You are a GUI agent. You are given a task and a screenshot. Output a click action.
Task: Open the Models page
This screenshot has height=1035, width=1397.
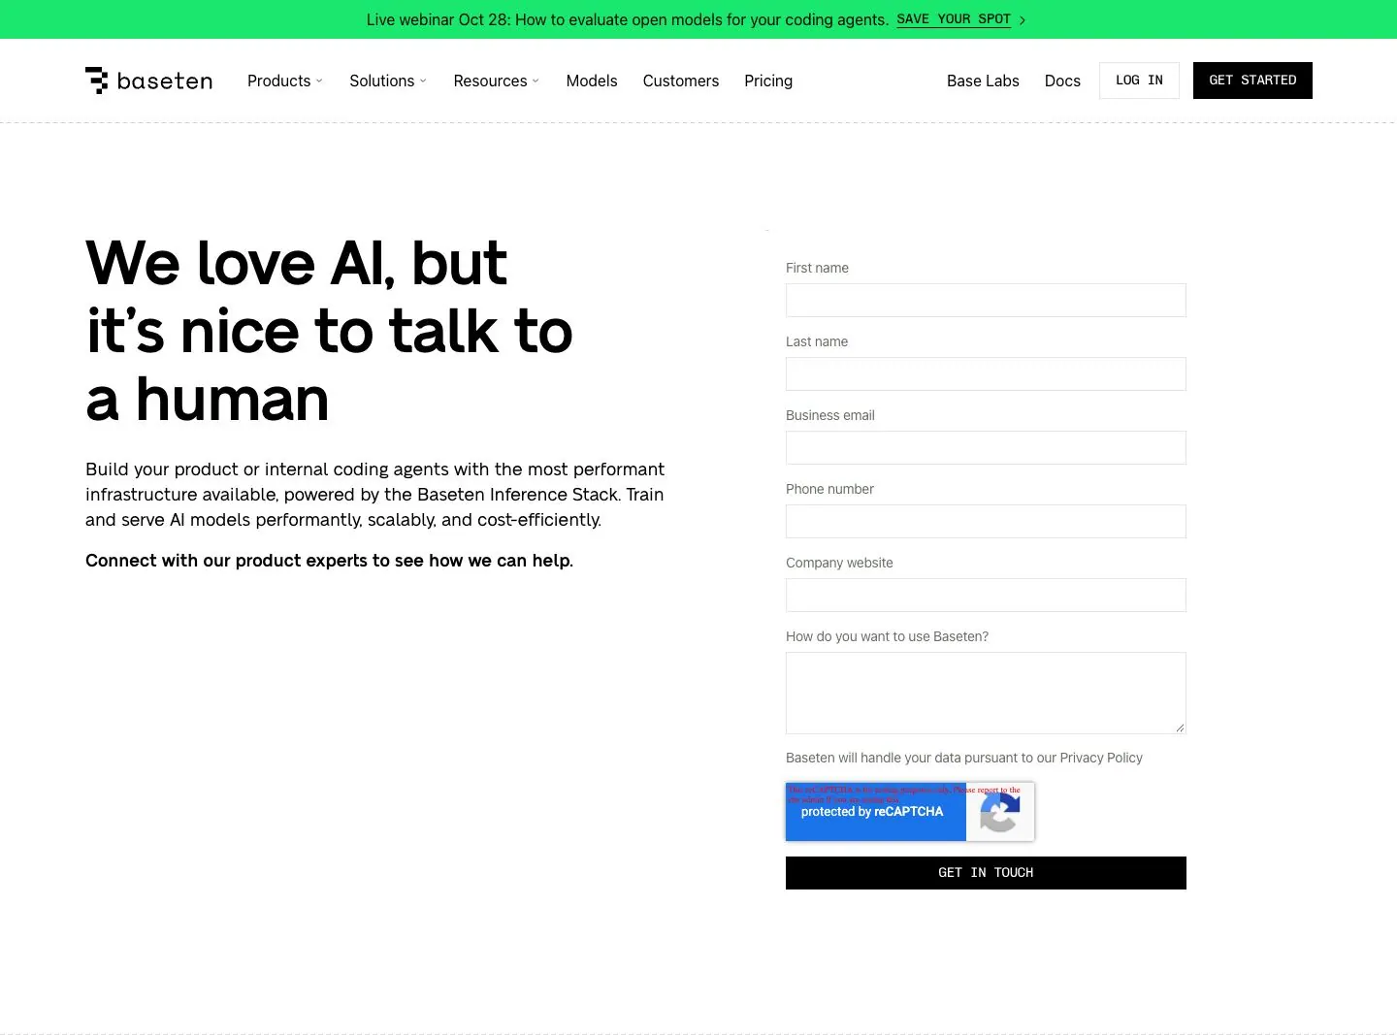click(592, 81)
